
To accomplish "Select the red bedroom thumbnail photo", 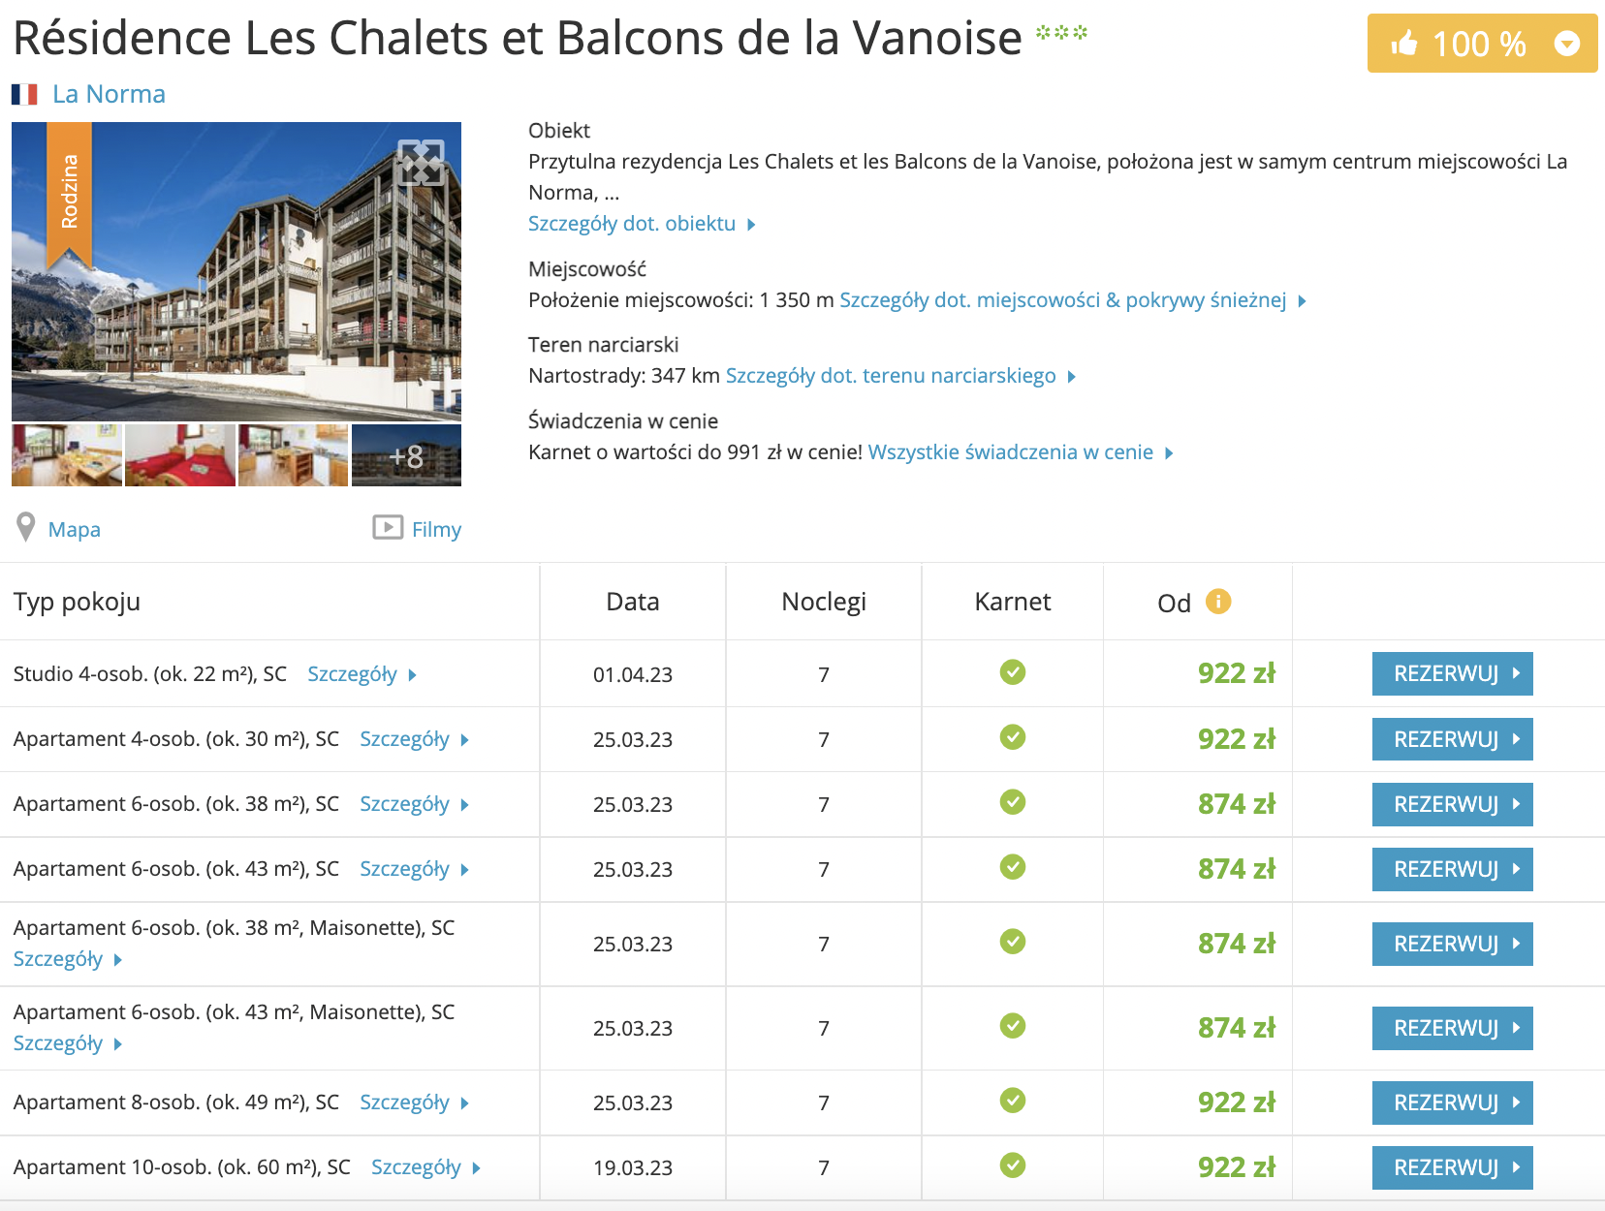I will [x=180, y=455].
